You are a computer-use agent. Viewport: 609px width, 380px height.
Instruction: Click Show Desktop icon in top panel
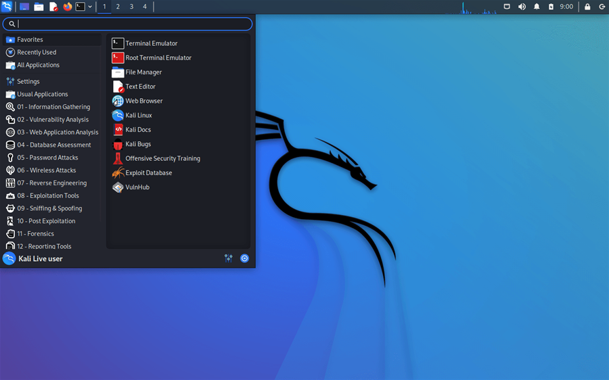24,7
